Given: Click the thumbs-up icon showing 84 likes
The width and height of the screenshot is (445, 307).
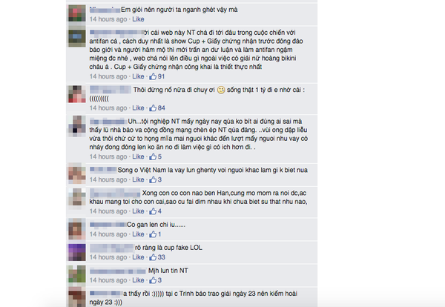Looking at the screenshot, I should (153, 108).
